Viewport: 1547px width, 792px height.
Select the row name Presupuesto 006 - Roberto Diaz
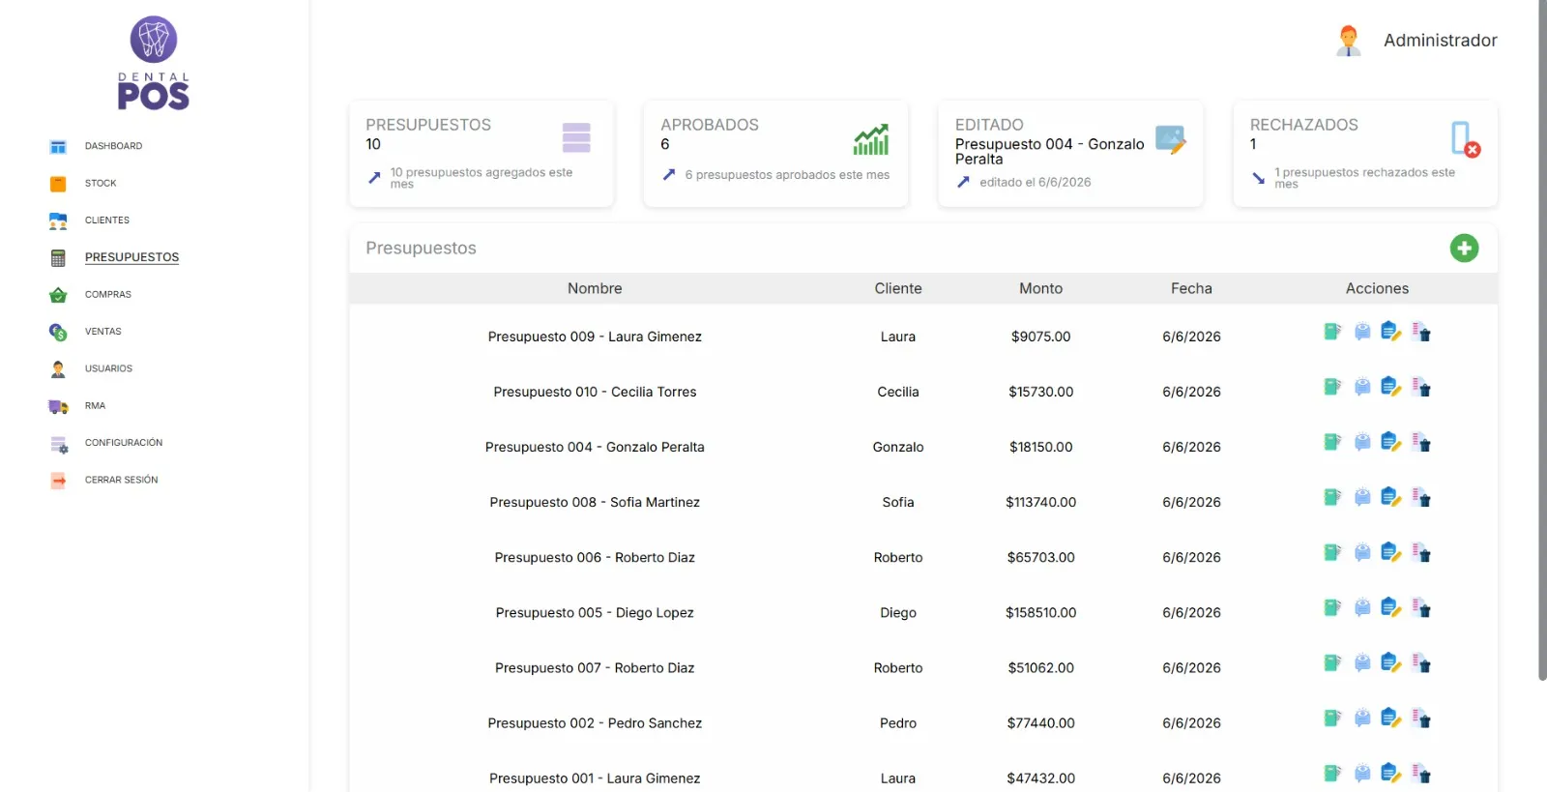coord(595,557)
